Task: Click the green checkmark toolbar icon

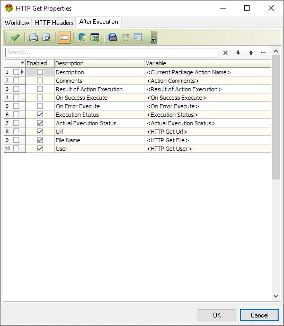Action: (15, 38)
